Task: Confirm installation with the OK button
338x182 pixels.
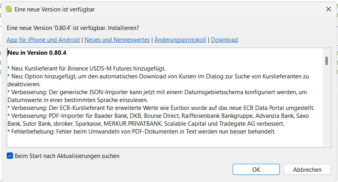Action: pyautogui.click(x=256, y=170)
